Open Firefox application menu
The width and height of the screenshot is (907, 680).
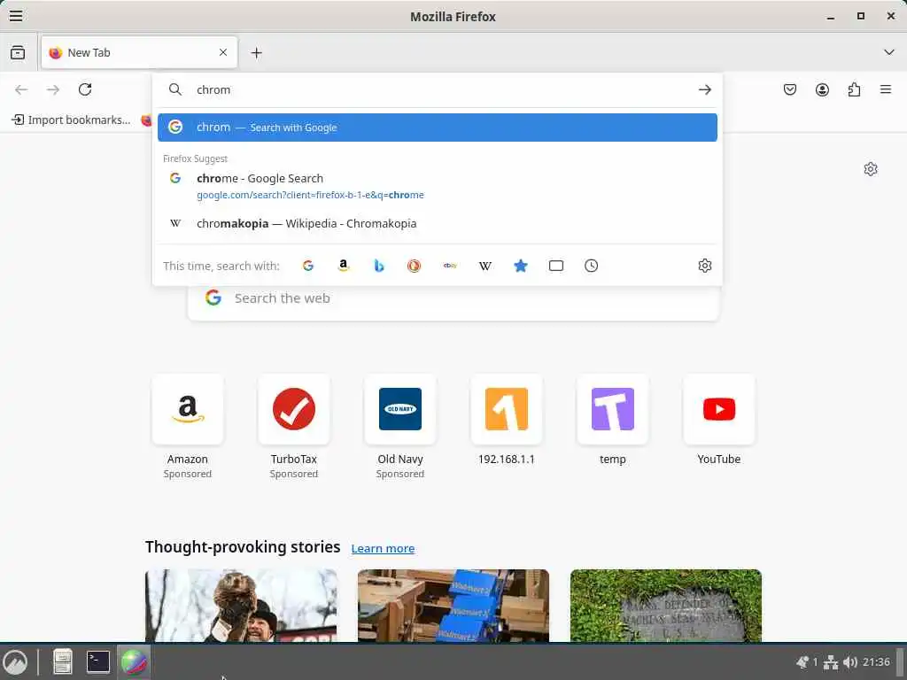pyautogui.click(x=886, y=89)
